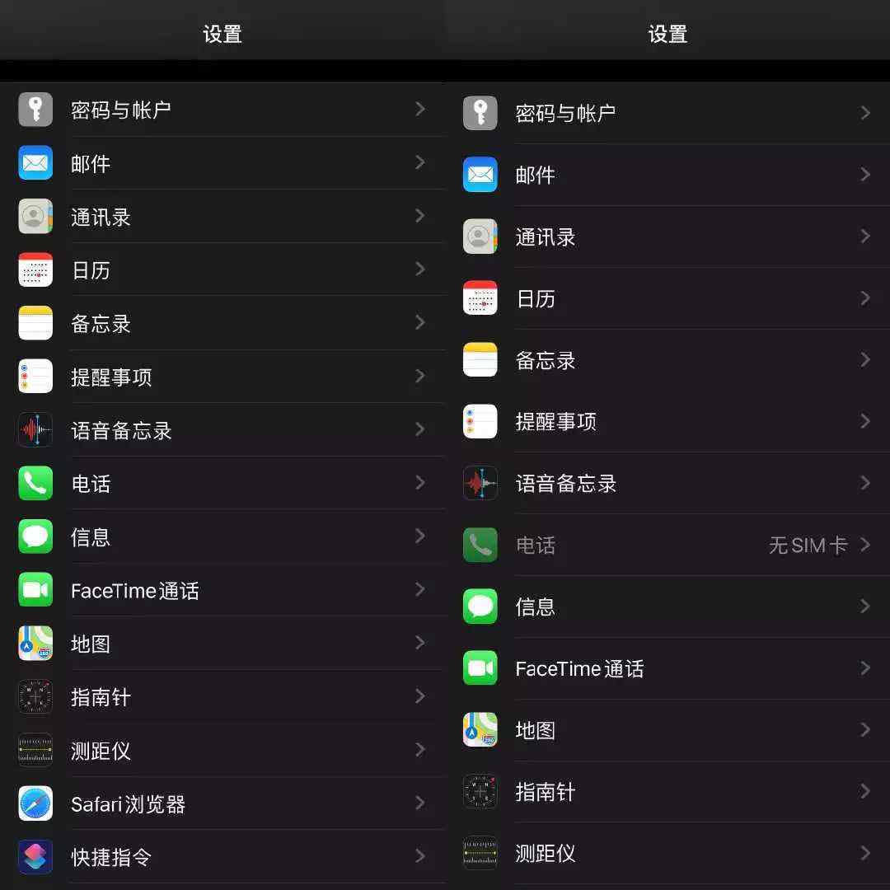Open chevron for 快捷指令 row
The width and height of the screenshot is (890, 890).
coord(420,856)
